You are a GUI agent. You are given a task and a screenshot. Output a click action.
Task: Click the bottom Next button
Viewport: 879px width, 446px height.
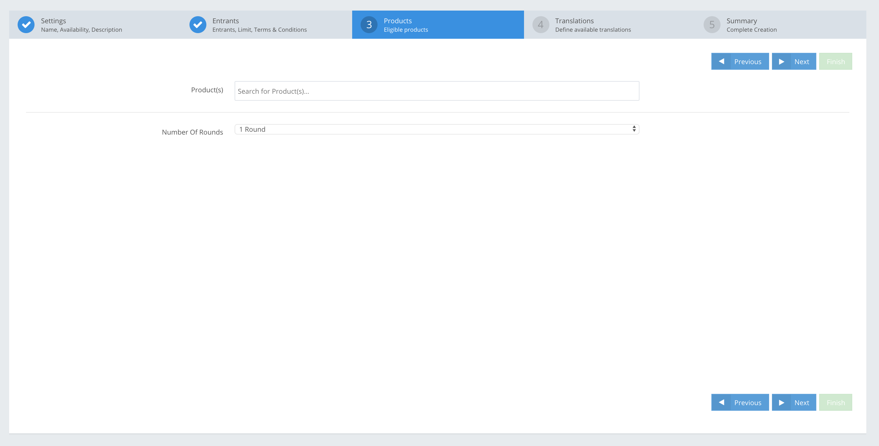coord(794,402)
